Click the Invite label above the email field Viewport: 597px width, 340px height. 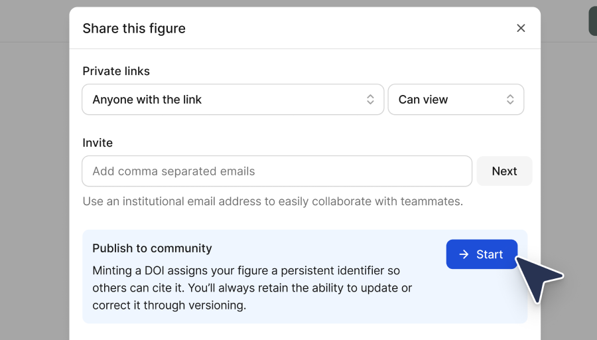[x=98, y=143]
